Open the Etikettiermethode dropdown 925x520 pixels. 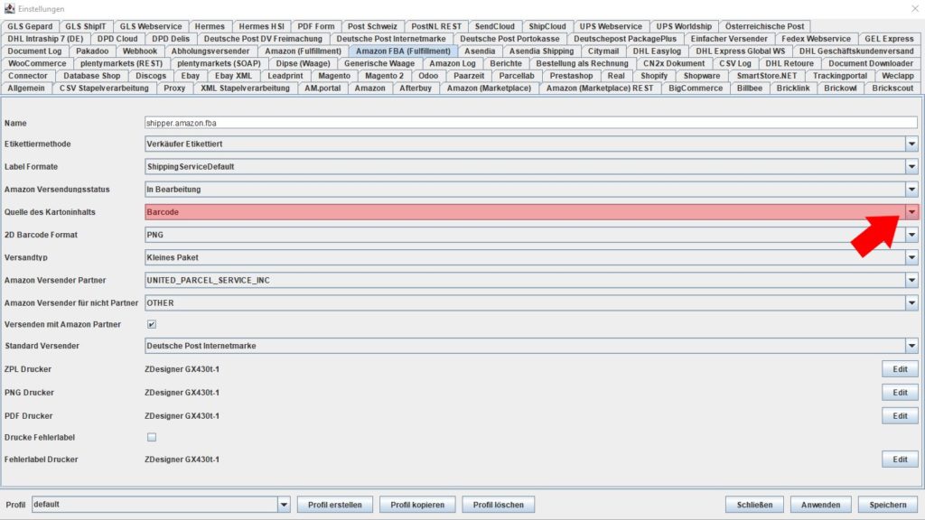(911, 144)
